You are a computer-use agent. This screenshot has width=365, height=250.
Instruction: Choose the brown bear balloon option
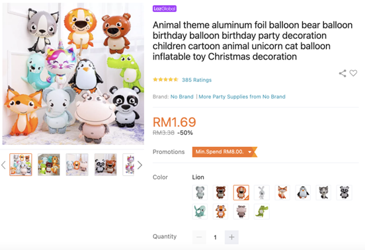click(x=220, y=192)
